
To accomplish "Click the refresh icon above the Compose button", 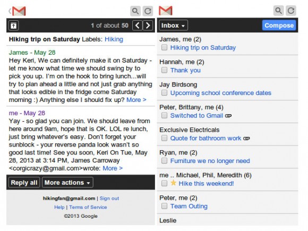I will pos(291,11).
